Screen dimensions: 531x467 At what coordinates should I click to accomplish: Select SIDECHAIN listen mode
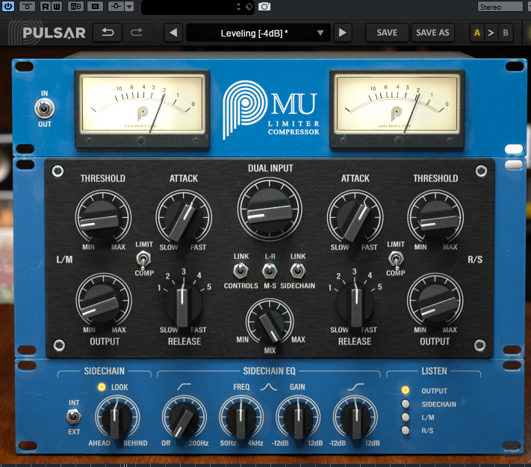405,404
